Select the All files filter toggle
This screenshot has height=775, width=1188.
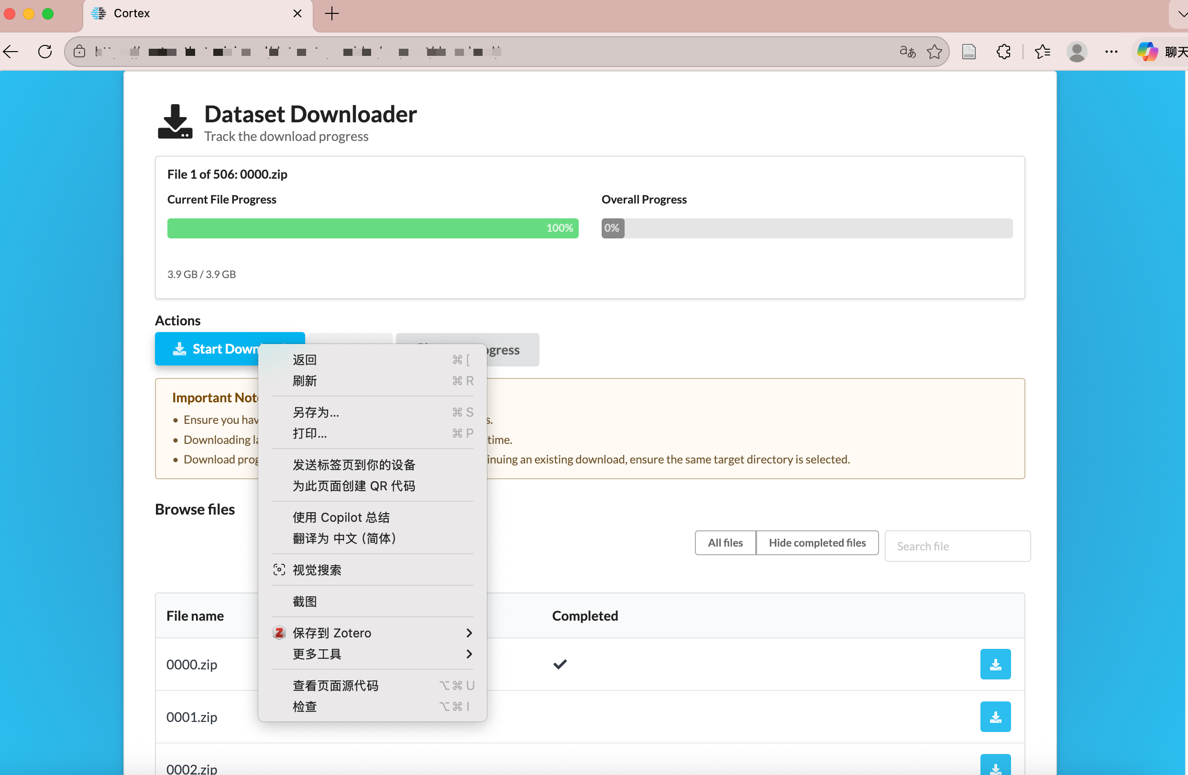point(725,542)
